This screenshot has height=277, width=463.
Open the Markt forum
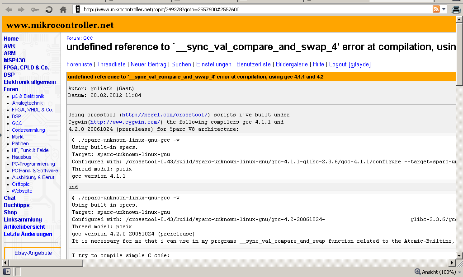[18, 137]
